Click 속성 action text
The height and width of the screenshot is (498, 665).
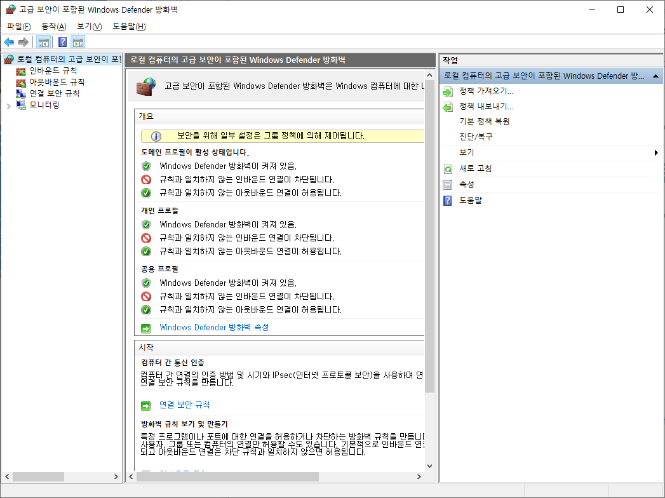pyautogui.click(x=467, y=185)
